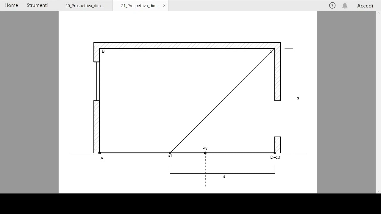Go to the Home tab
This screenshot has width=381, height=214.
(11, 5)
